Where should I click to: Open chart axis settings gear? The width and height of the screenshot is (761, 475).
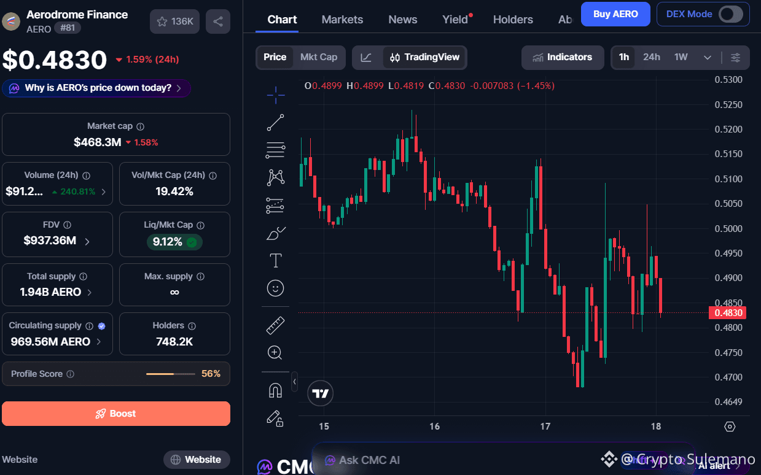click(x=730, y=427)
